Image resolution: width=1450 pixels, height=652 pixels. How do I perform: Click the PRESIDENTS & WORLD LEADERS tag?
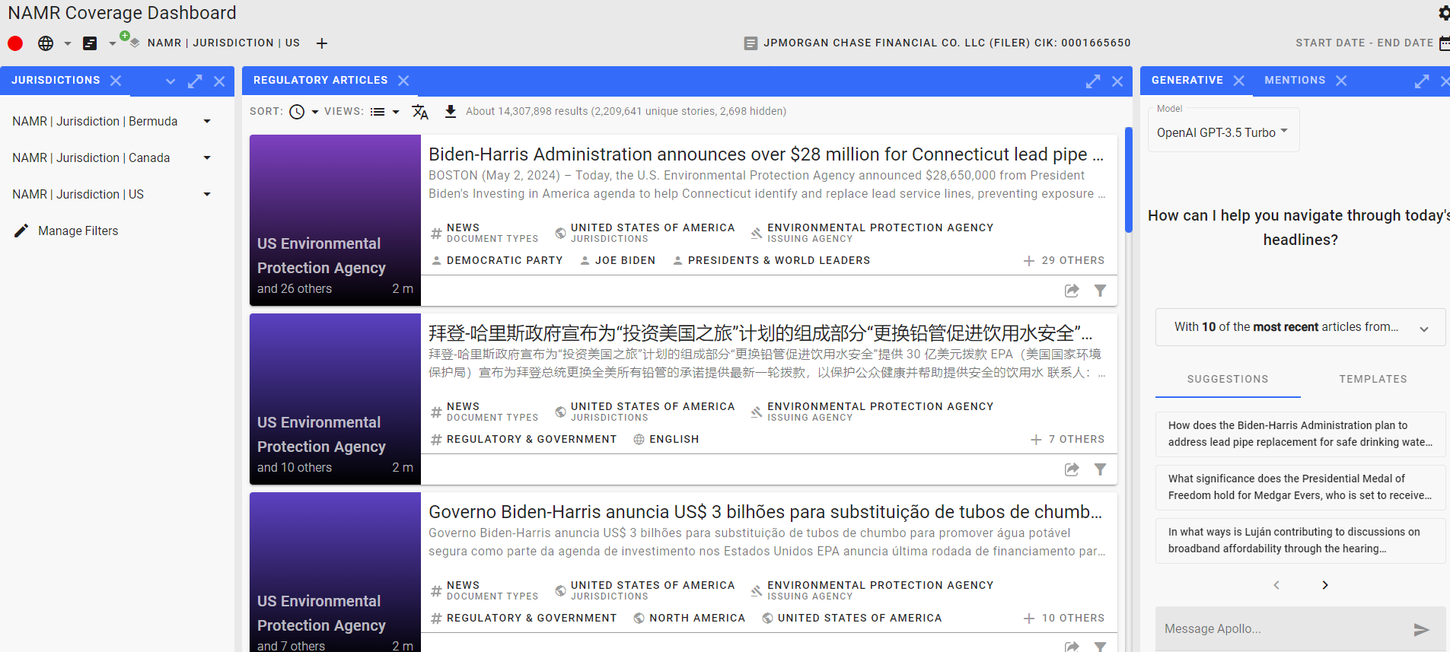[771, 260]
